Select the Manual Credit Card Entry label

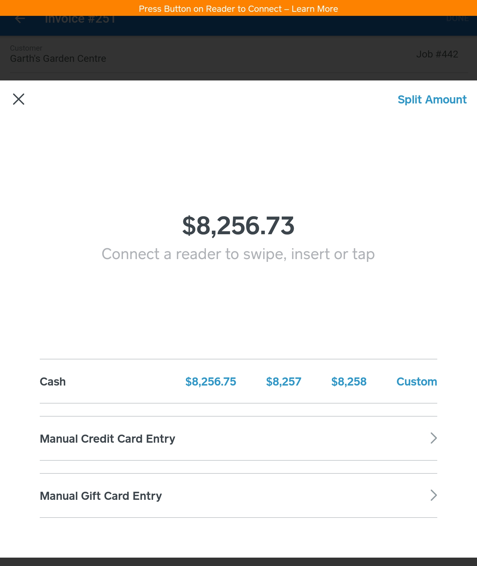(107, 439)
